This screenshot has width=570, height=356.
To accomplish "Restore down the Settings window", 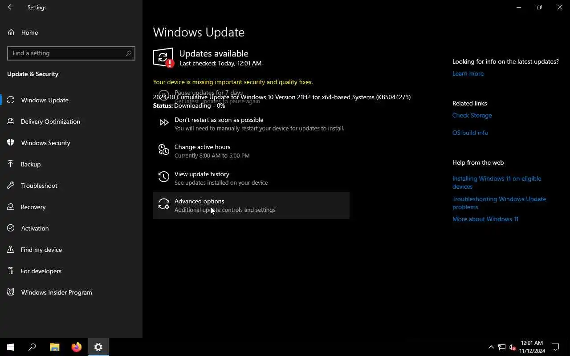I will 539,7.
